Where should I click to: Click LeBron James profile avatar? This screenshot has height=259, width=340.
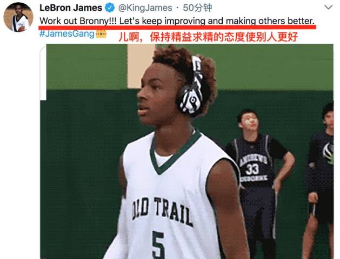pyautogui.click(x=18, y=17)
